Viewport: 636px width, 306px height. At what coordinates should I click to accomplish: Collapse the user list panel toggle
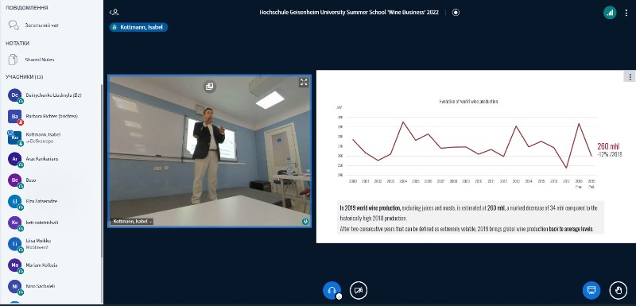pos(114,13)
